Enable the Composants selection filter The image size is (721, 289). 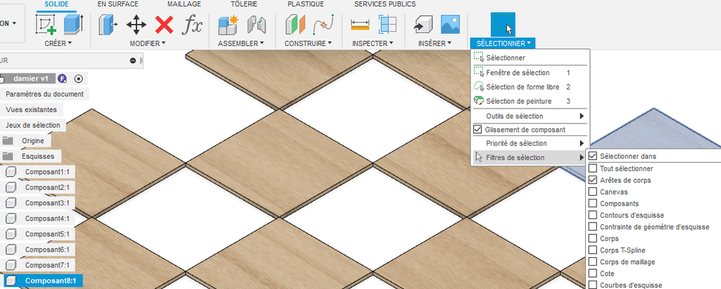pyautogui.click(x=593, y=204)
